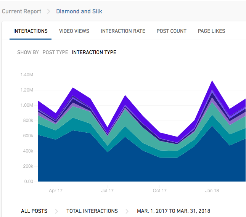The image size is (246, 217).
Task: Click the 0.00 axis value
Action: 29,182
